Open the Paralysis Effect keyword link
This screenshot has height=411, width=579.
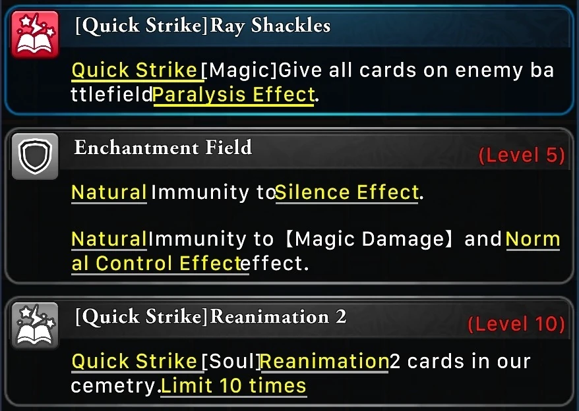[233, 95]
